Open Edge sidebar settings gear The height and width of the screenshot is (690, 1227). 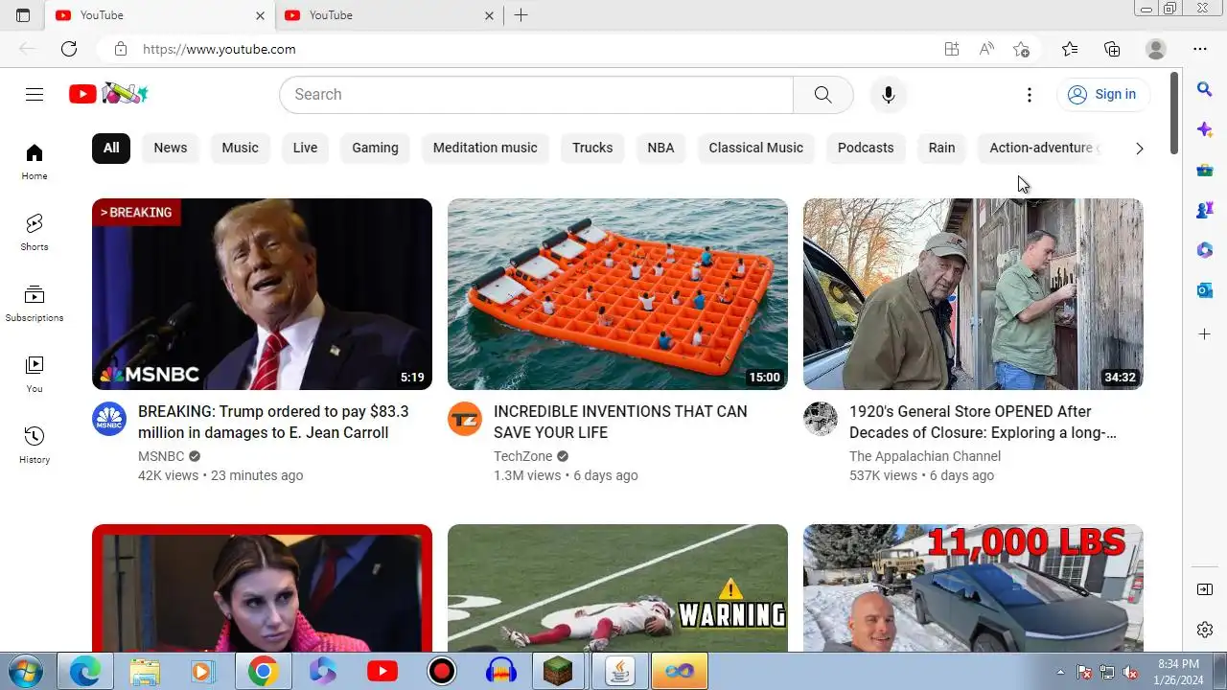(x=1205, y=630)
